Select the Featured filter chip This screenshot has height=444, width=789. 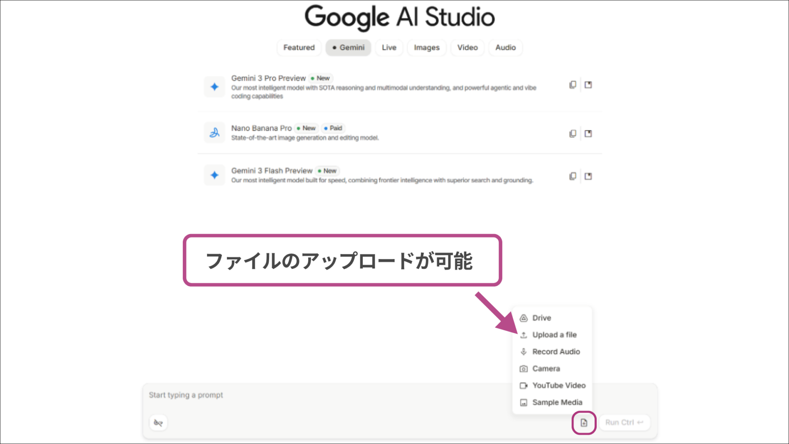pyautogui.click(x=299, y=47)
